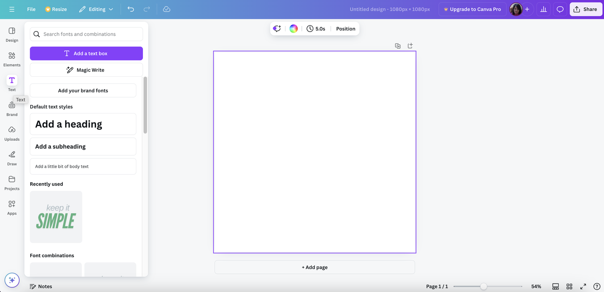
Task: Add a heading text style
Action: (83, 124)
